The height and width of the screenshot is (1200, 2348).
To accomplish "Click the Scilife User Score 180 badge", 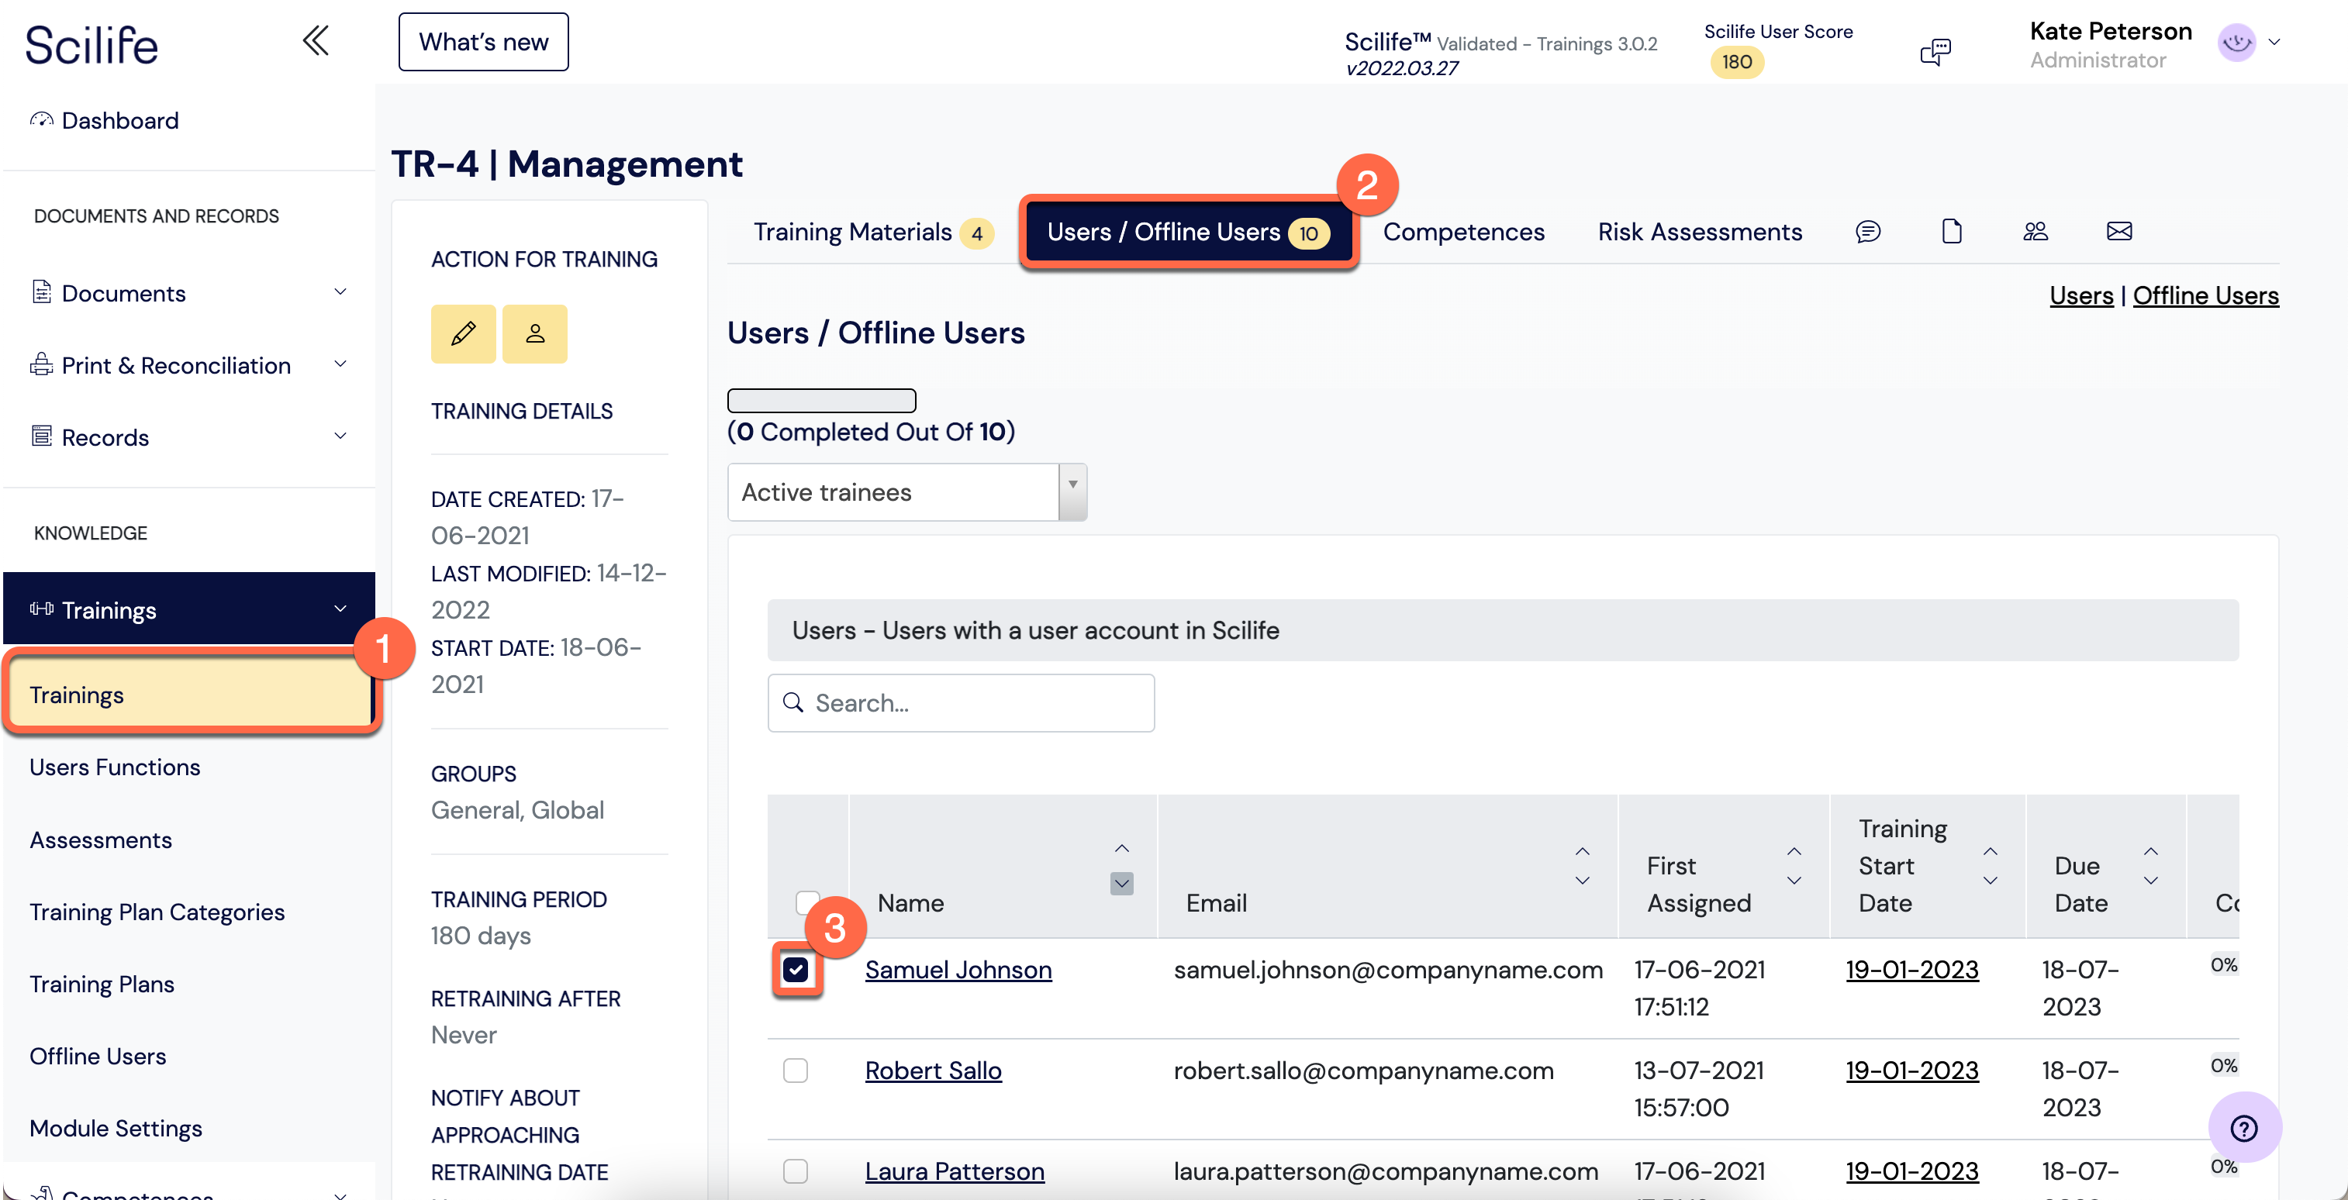I will pos(1736,62).
